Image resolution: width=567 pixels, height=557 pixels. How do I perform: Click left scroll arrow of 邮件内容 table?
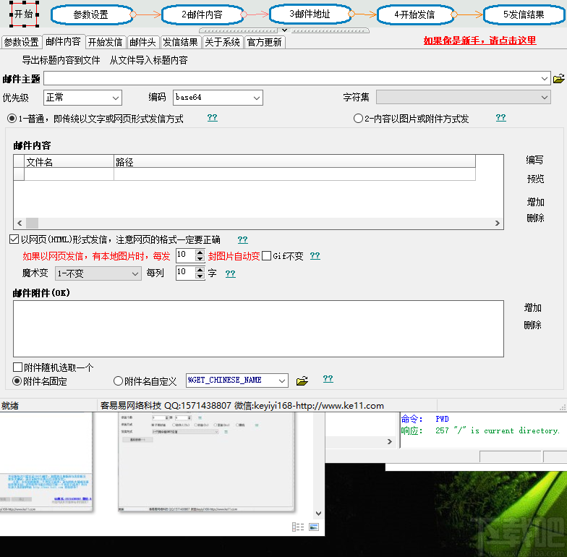tap(20, 223)
